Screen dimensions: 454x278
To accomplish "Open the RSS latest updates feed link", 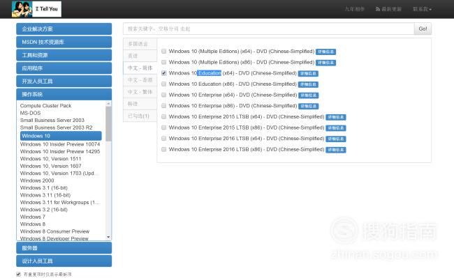I will coord(388,9).
